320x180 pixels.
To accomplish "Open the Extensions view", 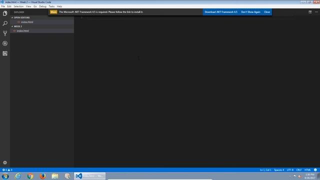I will [x=5, y=53].
